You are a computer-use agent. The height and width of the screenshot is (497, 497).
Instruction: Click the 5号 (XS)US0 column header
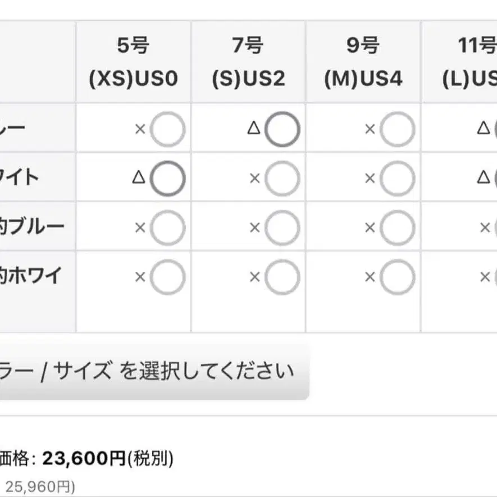pyautogui.click(x=134, y=62)
